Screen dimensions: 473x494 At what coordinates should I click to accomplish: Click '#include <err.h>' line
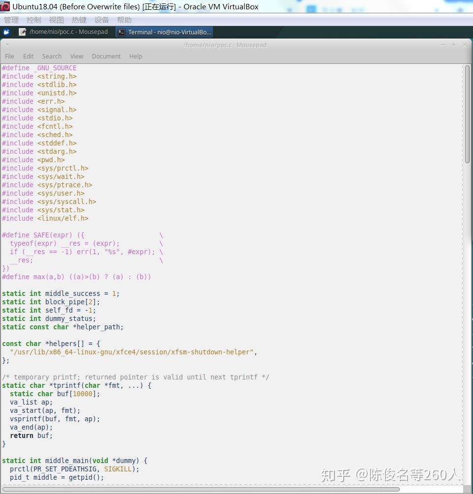pyautogui.click(x=33, y=101)
